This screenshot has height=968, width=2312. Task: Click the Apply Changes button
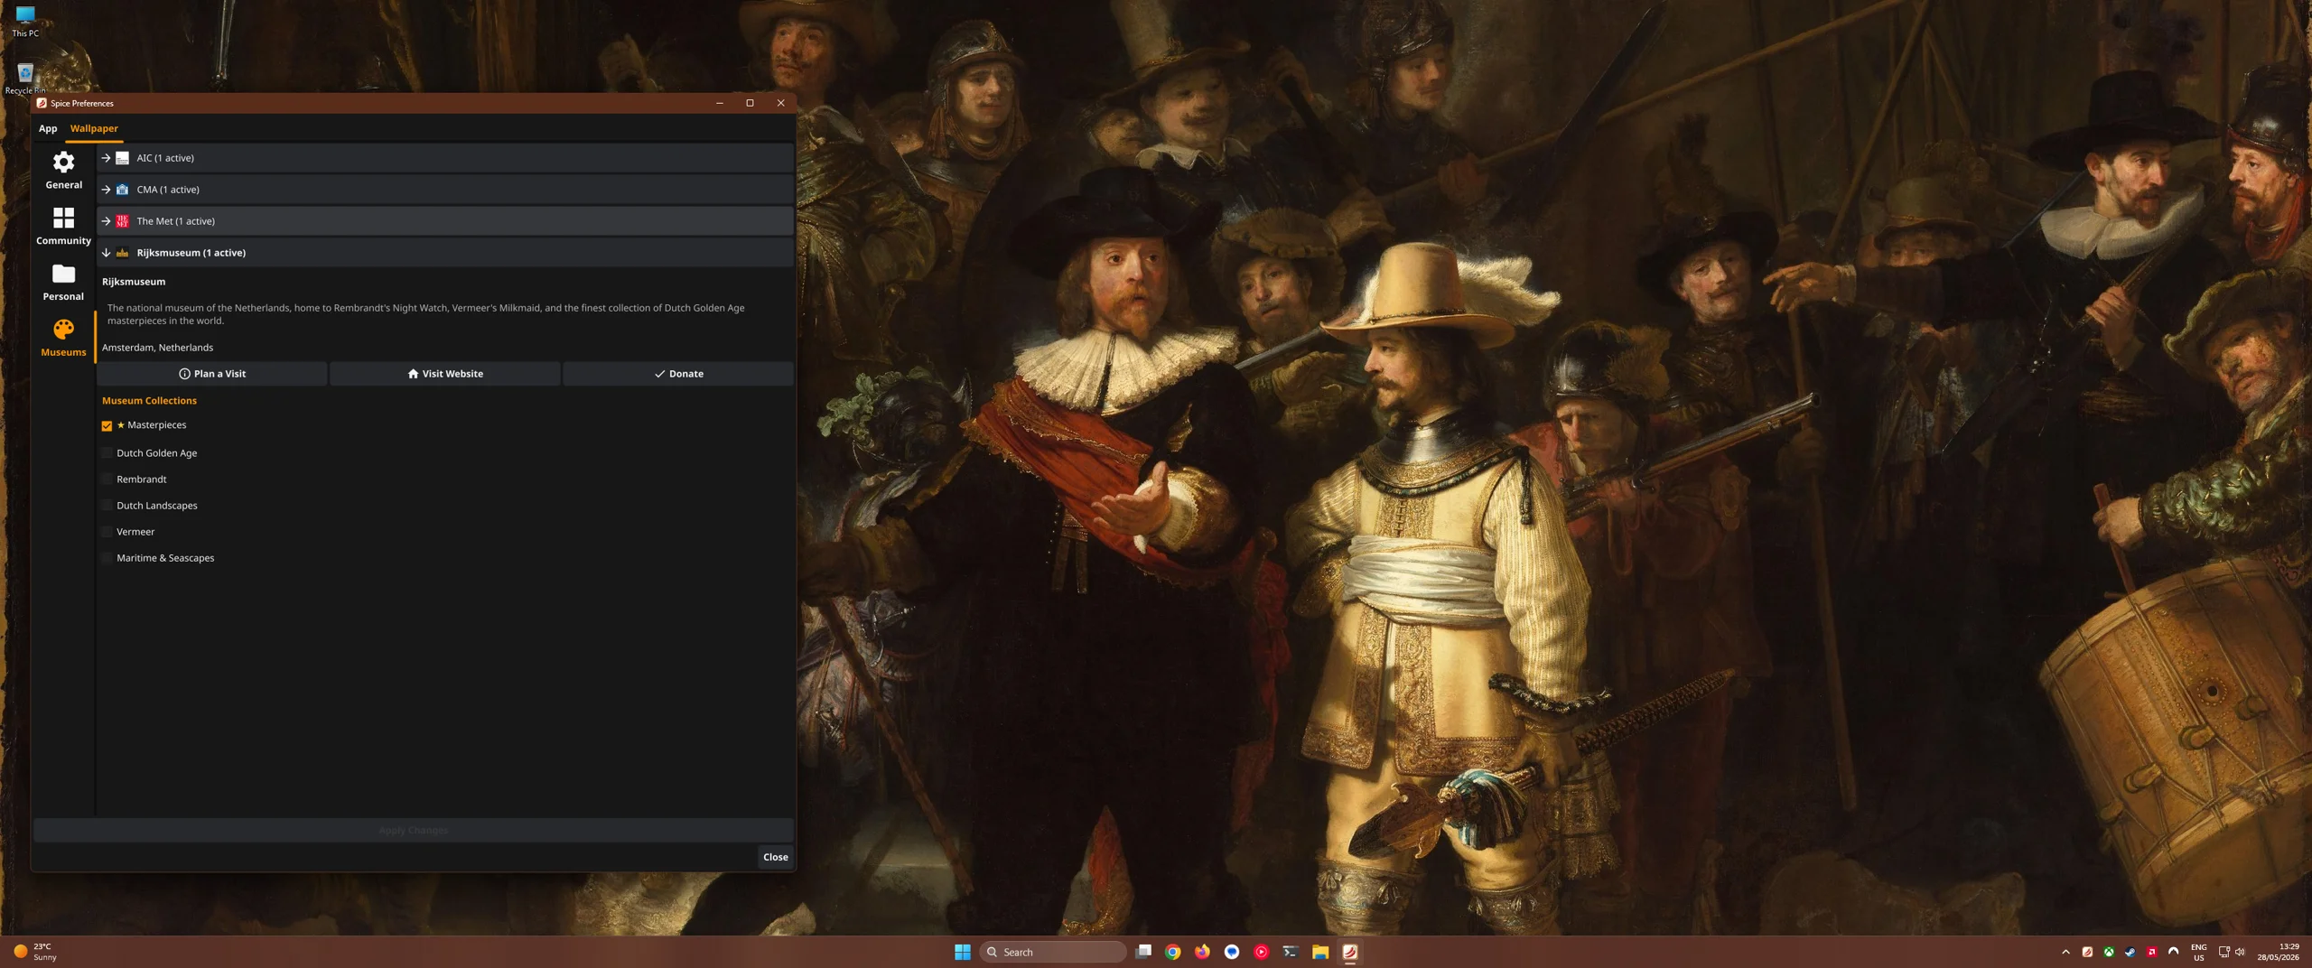click(x=413, y=831)
